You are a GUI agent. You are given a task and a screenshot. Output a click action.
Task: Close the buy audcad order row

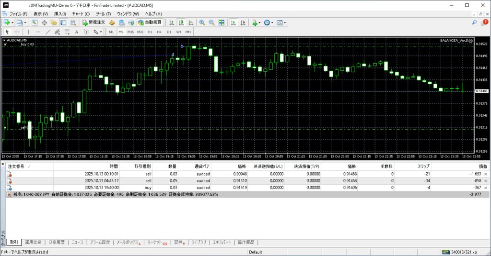coord(485,188)
